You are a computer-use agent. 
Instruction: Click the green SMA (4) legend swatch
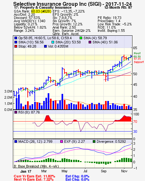pyautogui.click(x=81, y=38)
